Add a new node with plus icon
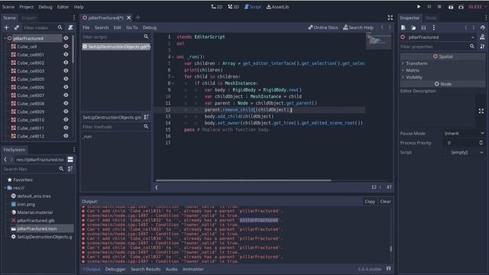Screen dimensions: 489x275 (6, 27)
